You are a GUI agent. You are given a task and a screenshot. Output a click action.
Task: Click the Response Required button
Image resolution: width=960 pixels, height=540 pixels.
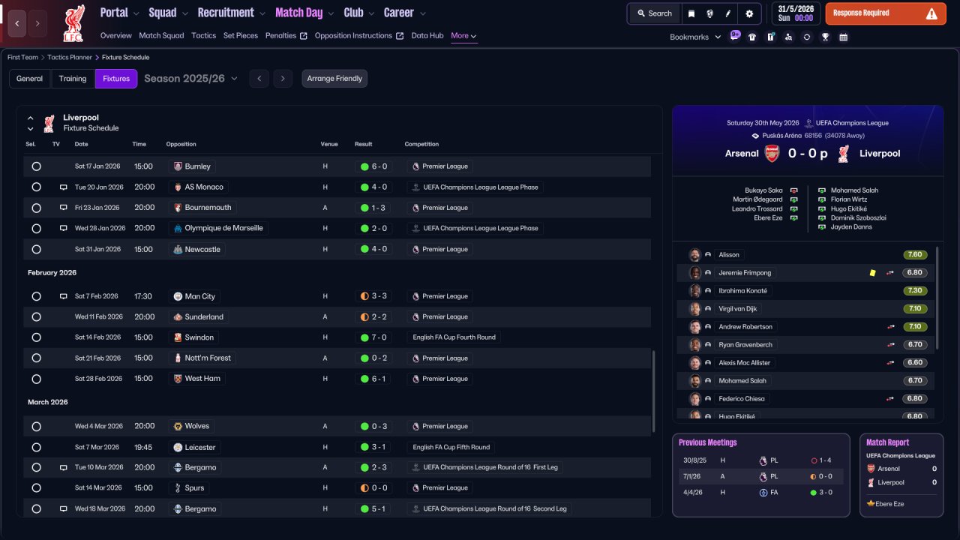pos(886,13)
